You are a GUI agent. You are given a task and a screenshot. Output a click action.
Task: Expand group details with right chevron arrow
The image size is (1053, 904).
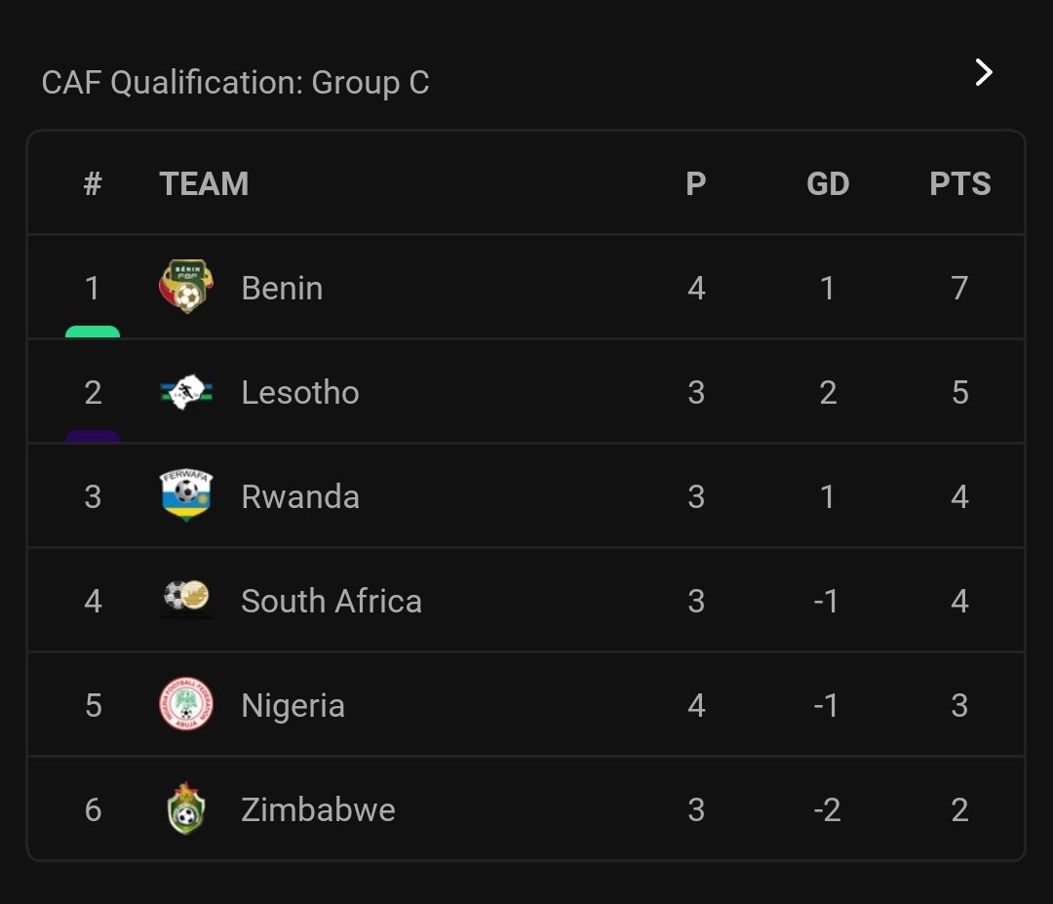click(984, 72)
